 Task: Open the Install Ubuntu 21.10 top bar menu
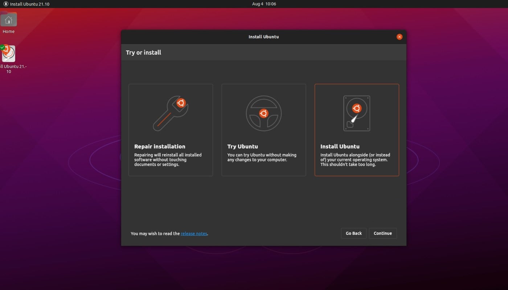[26, 4]
